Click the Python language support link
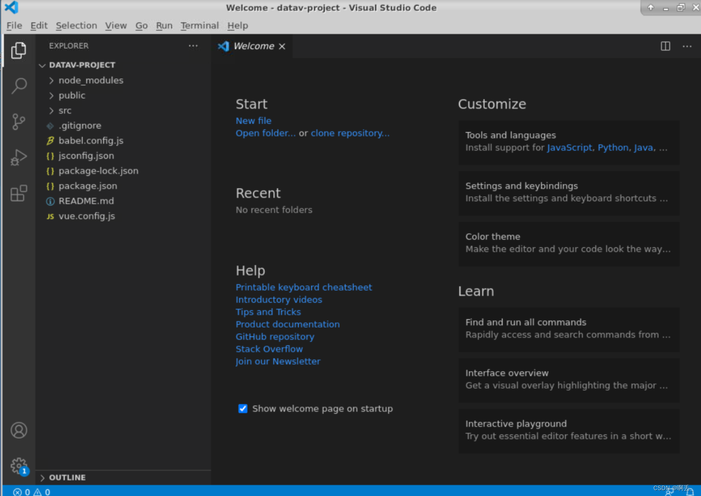This screenshot has height=496, width=701. click(x=613, y=148)
